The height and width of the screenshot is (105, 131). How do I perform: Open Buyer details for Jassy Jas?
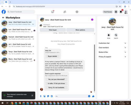(52, 56)
